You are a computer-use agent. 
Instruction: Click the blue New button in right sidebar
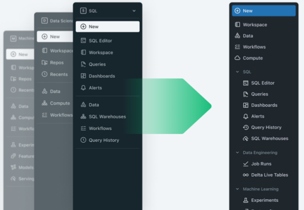click(x=263, y=11)
